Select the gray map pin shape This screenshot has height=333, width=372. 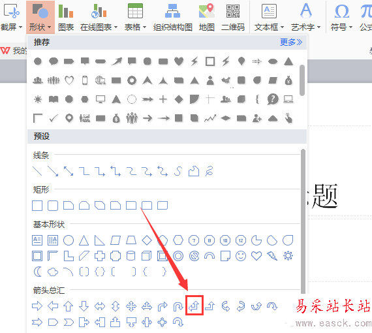click(69, 118)
